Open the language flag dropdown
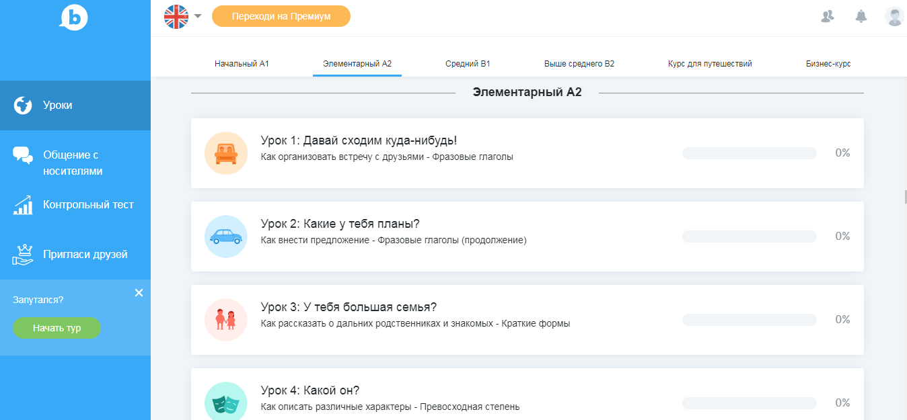907x420 pixels. 182,17
